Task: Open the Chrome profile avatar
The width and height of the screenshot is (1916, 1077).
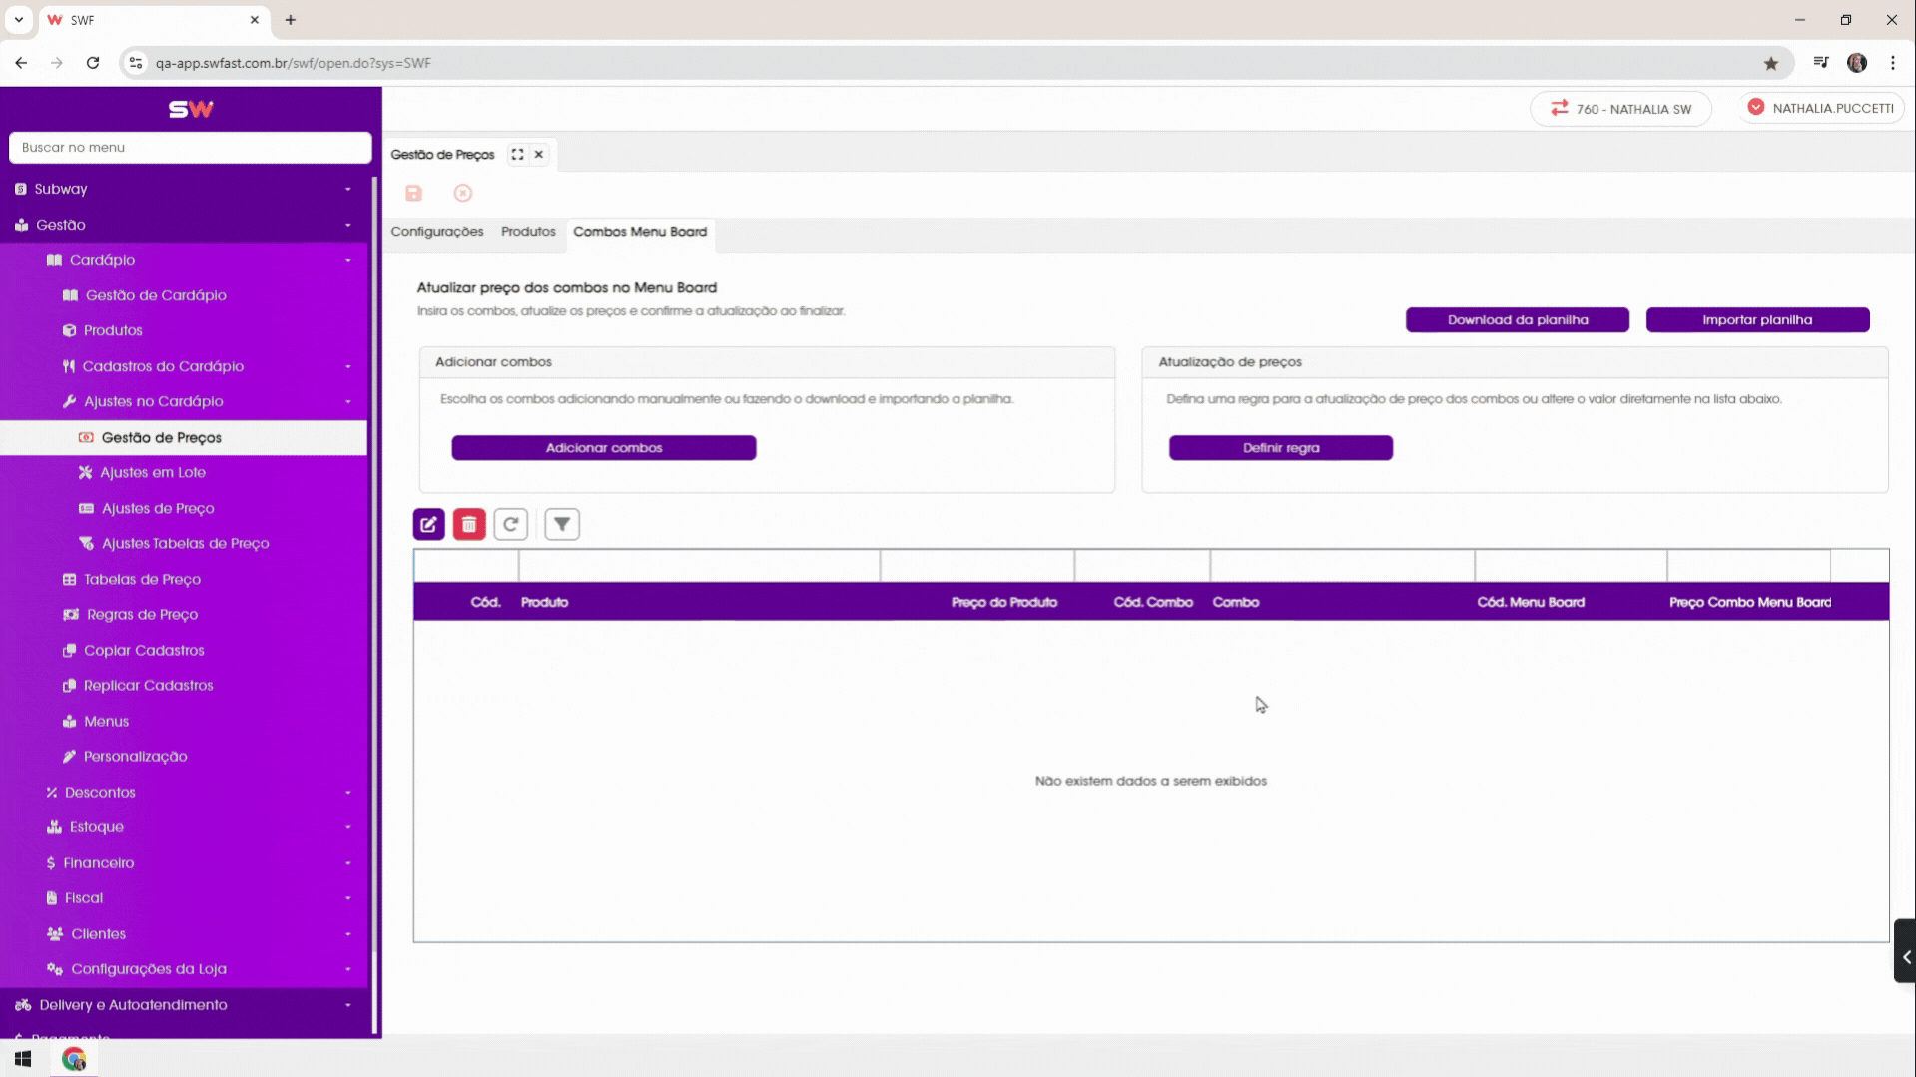Action: [1857, 63]
